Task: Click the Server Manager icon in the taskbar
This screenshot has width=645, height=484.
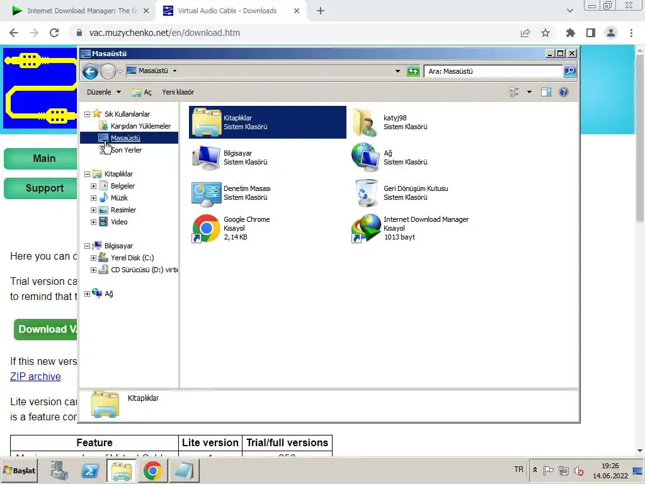Action: coord(59,471)
